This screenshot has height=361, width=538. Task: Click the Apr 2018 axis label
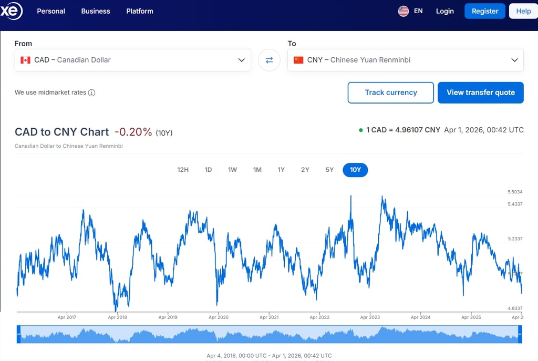click(x=117, y=317)
